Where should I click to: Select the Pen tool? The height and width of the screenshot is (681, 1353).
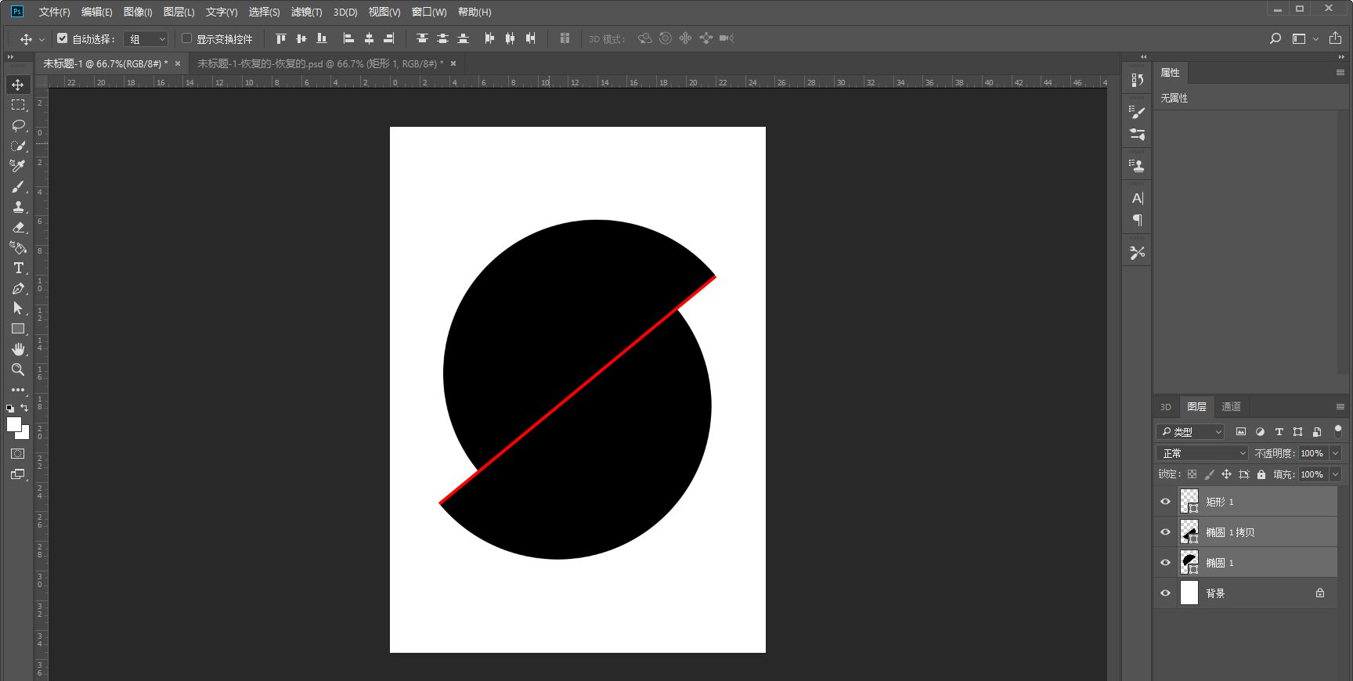click(18, 288)
